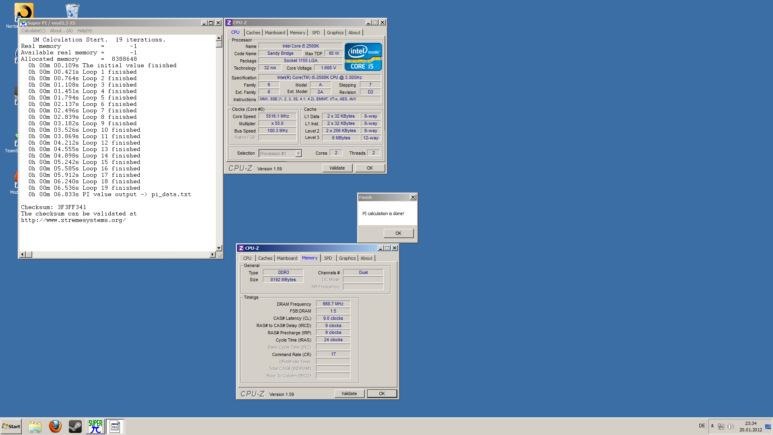Switch to Super PI taskbar button
Image resolution: width=773 pixels, height=435 pixels.
[x=95, y=426]
